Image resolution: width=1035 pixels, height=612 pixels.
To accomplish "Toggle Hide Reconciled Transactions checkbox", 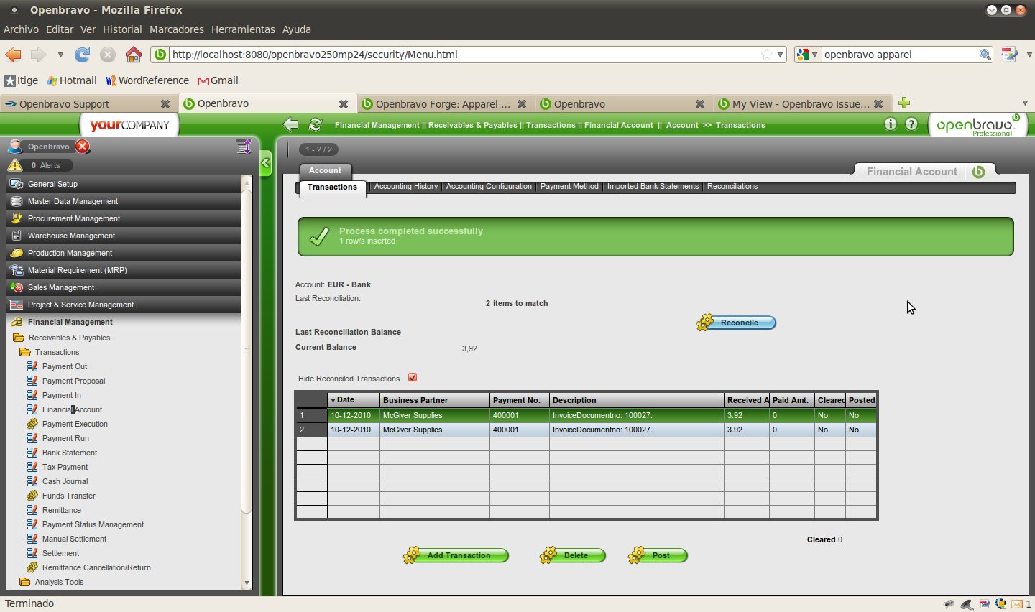I will tap(413, 378).
